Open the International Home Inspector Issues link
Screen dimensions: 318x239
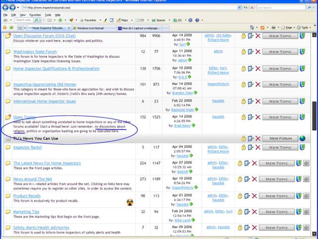45,101
